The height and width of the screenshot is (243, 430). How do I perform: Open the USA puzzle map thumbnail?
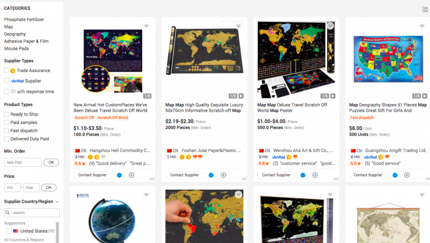pos(388,59)
